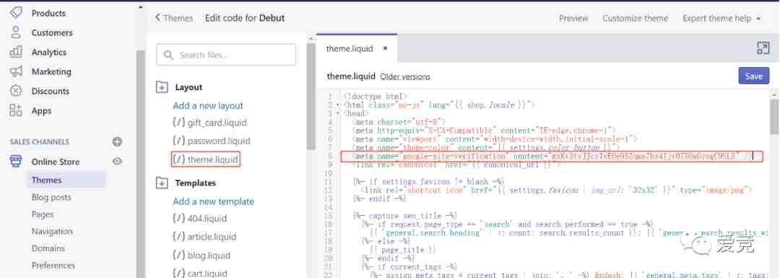
Task: Focus the Search files field
Action: click(x=226, y=55)
